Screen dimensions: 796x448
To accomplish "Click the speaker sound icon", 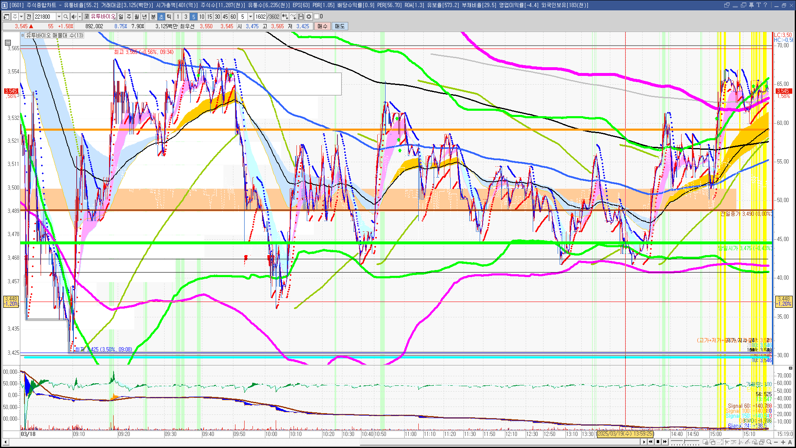I will point(73,17).
